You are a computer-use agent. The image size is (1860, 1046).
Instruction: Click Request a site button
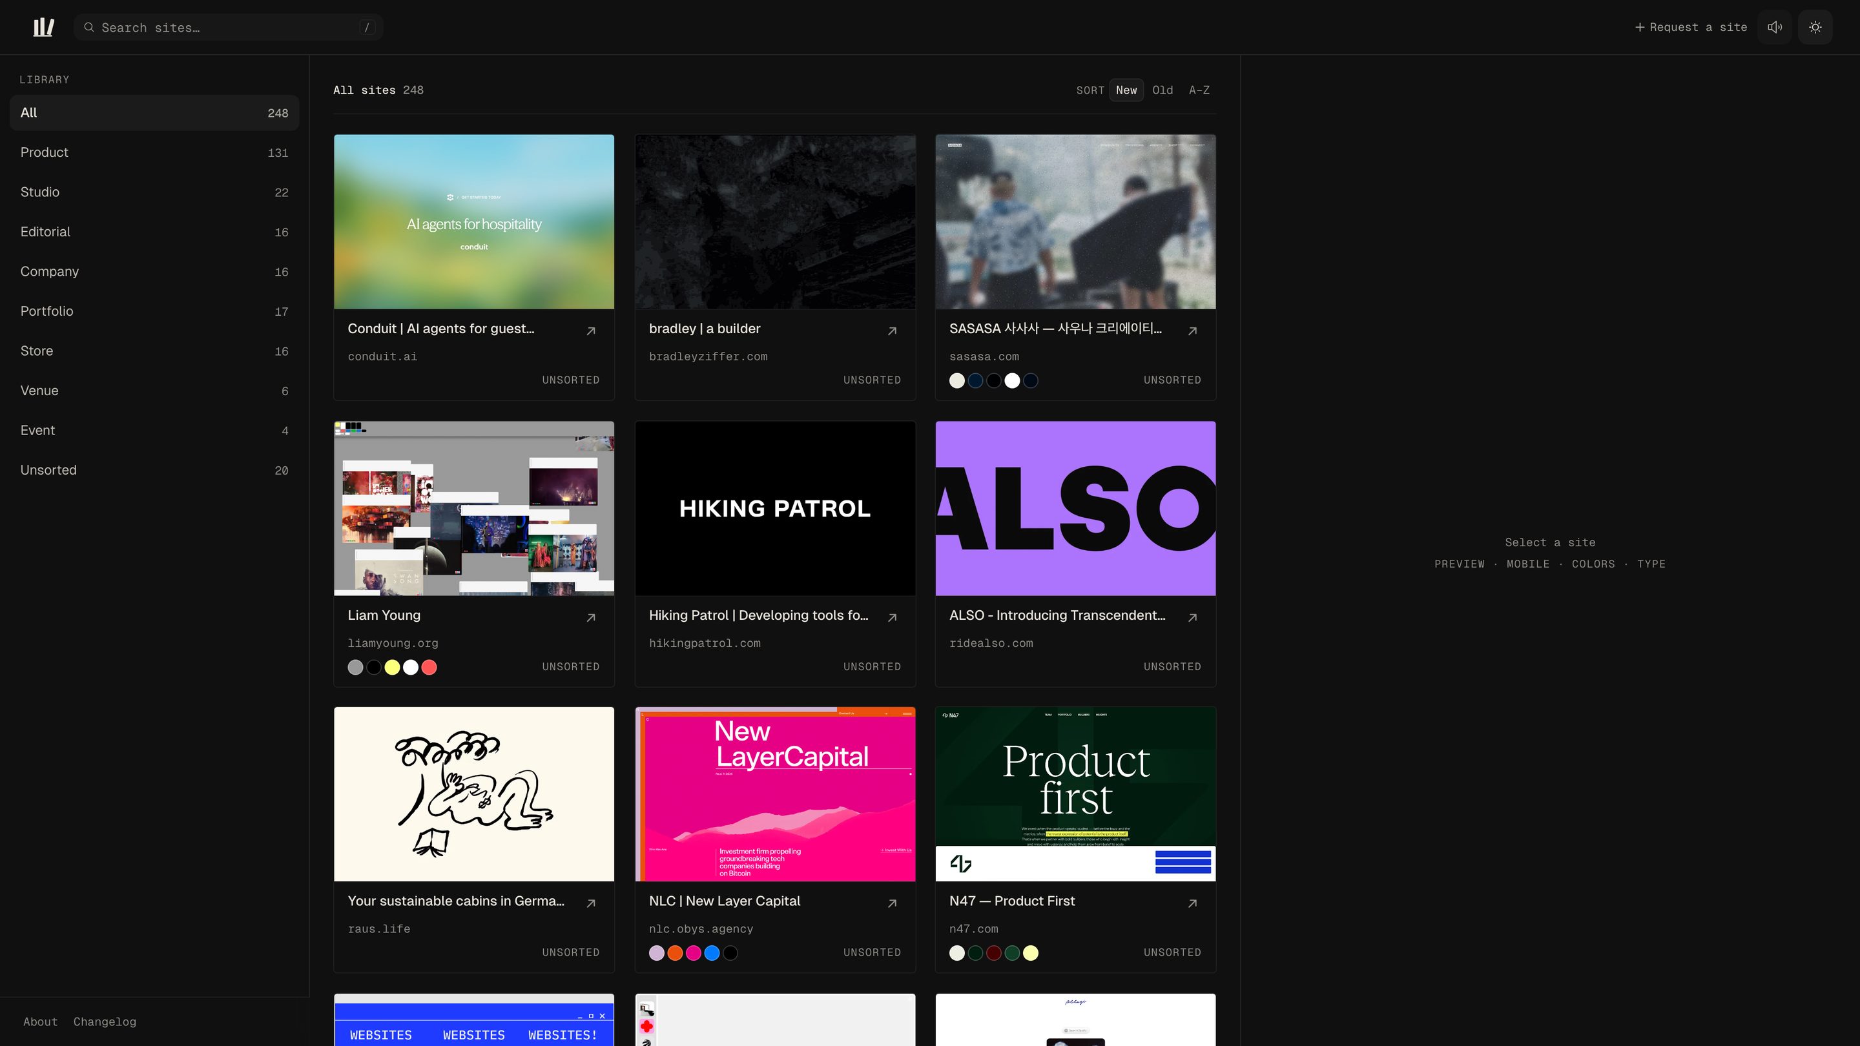click(x=1691, y=27)
